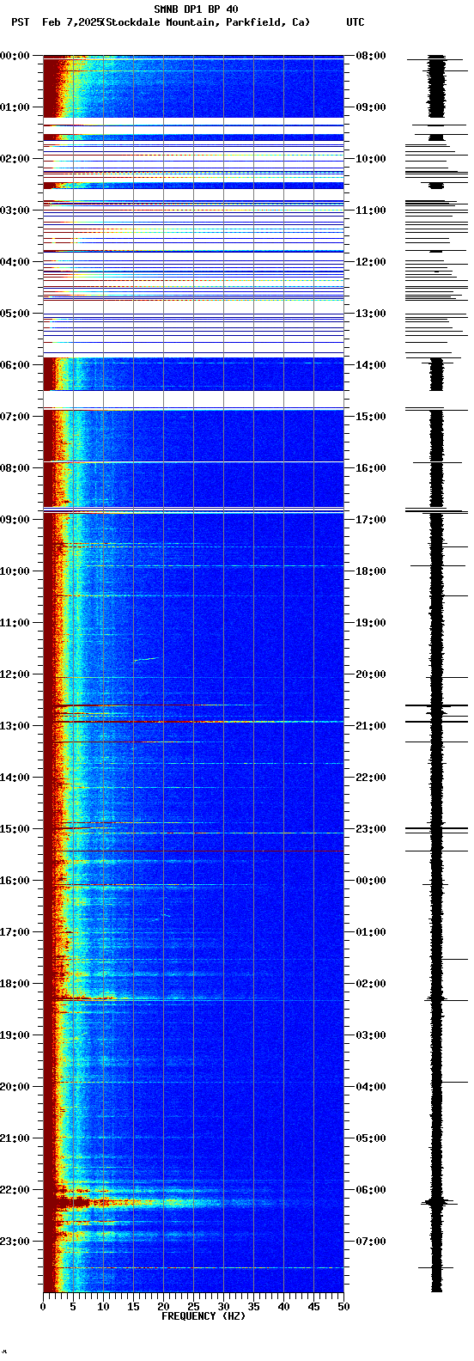Select the "22:00" label on PST axis

(15, 1190)
